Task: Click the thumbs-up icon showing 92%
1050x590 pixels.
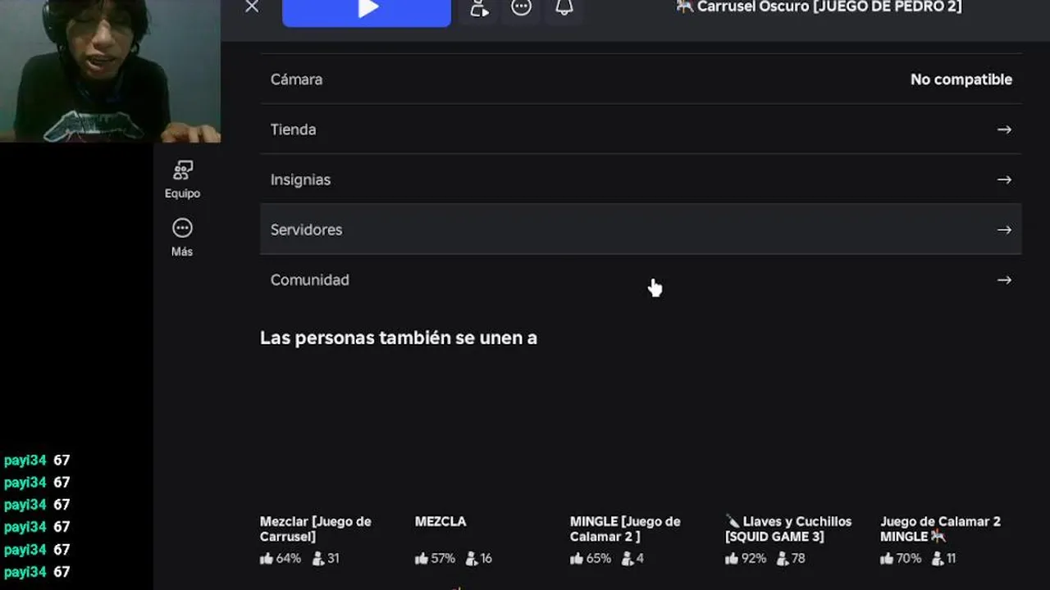Action: [731, 558]
